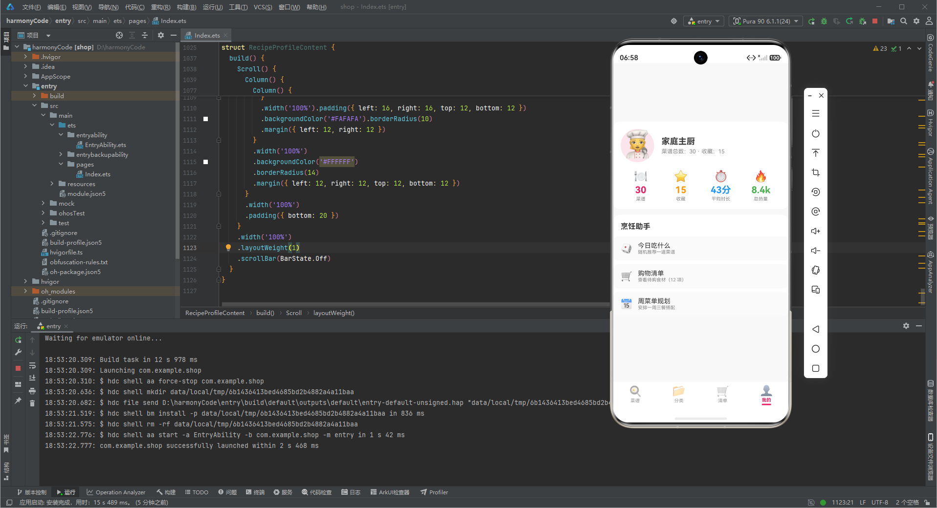Open the 构建(B) menu
The width and height of the screenshot is (937, 508).
point(186,7)
